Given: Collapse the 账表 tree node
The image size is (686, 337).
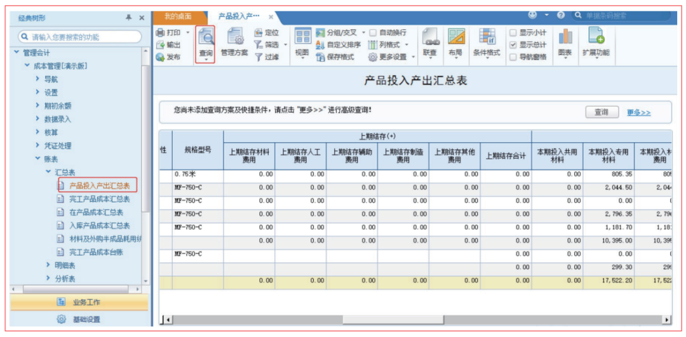Looking at the screenshot, I should coord(38,159).
